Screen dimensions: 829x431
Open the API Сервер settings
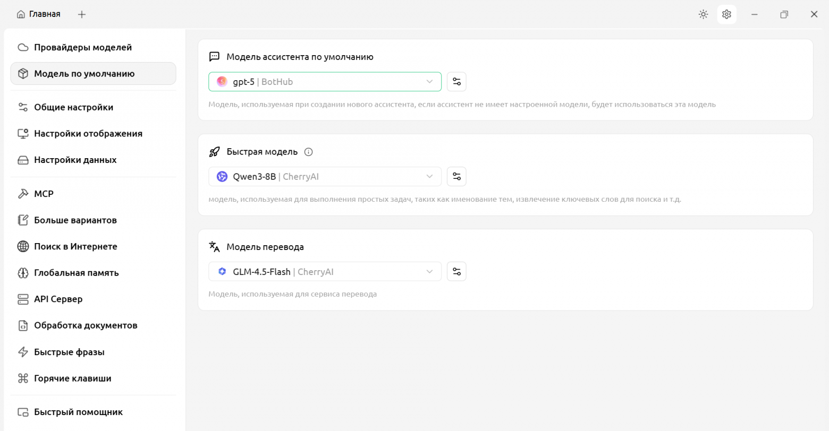pos(58,299)
